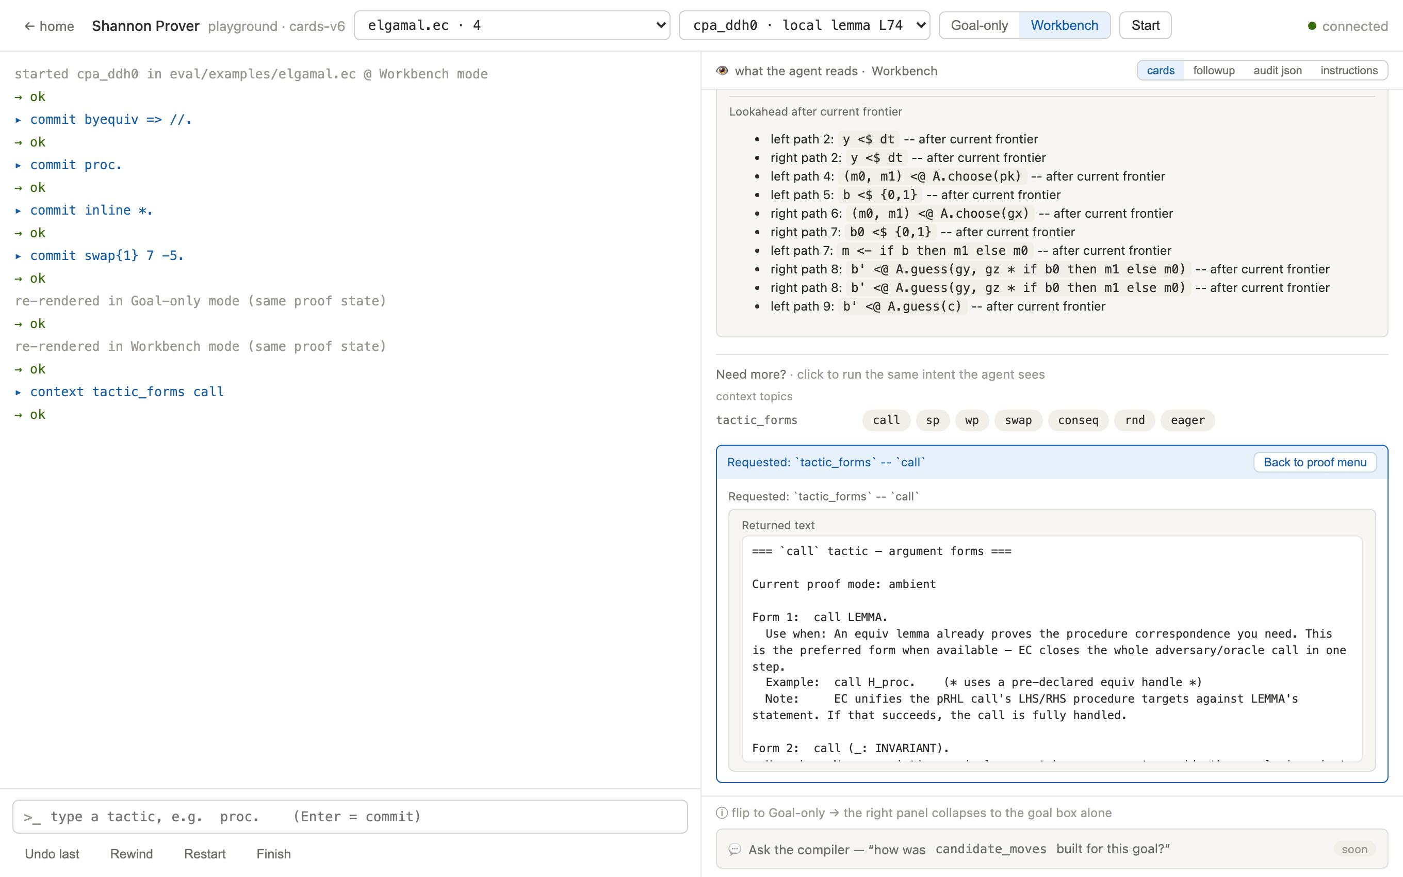This screenshot has height=877, width=1403.
Task: Click 'Lookahead after current frontier' heading
Action: tap(815, 111)
